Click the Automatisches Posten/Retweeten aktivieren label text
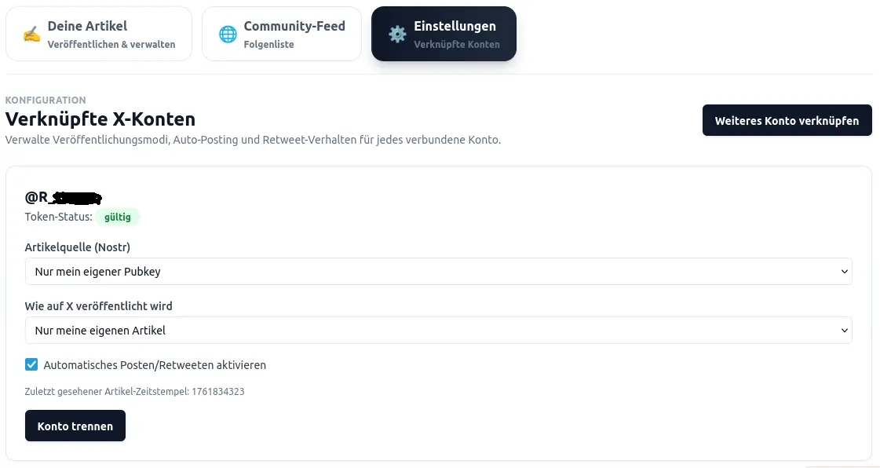The image size is (880, 468). point(155,365)
